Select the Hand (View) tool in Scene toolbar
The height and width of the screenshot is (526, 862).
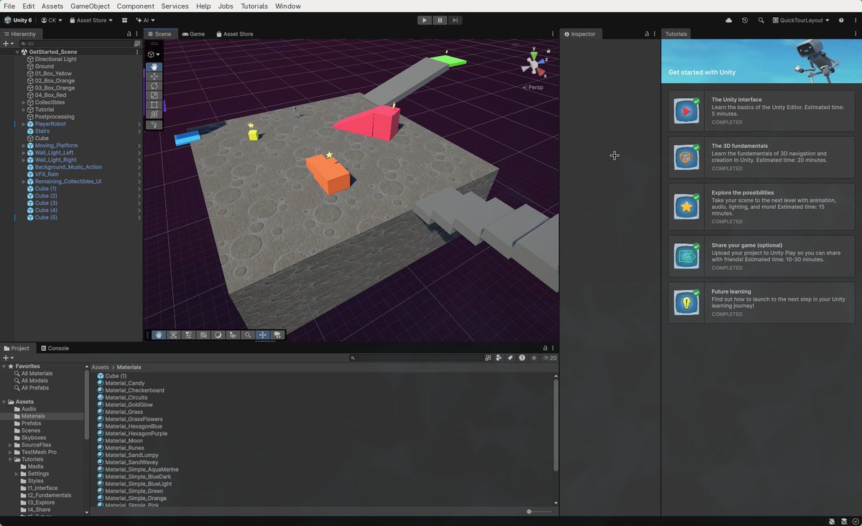pyautogui.click(x=154, y=67)
